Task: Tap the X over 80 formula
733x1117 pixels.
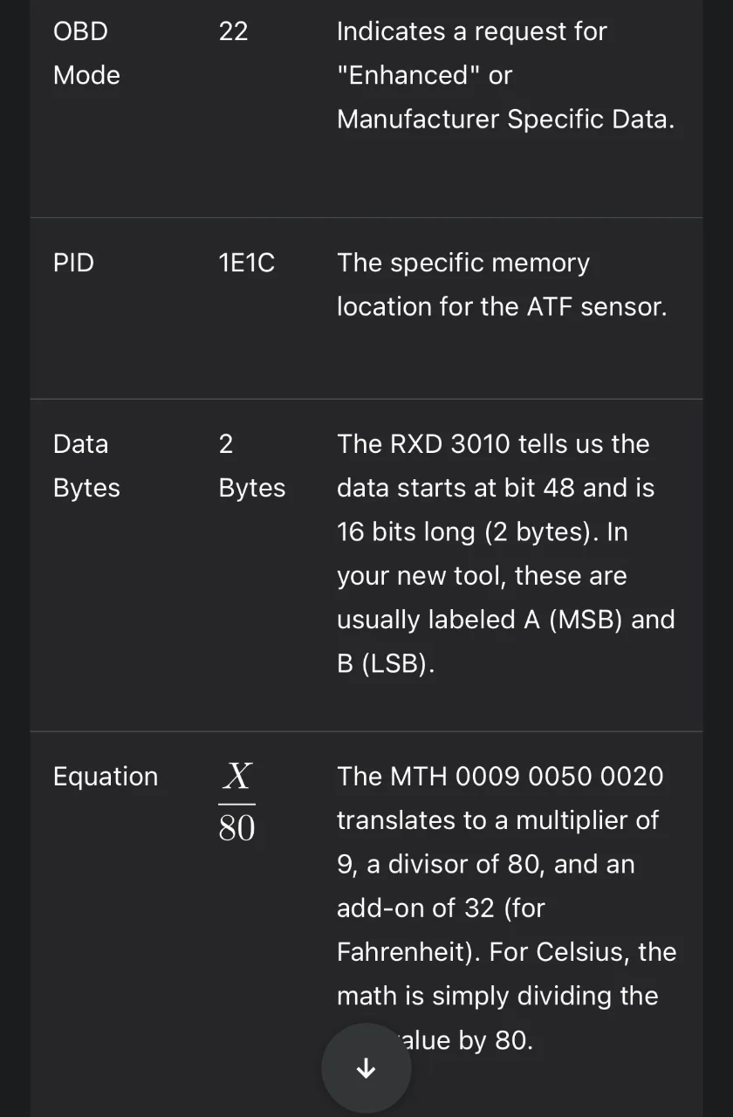Action: (236, 801)
